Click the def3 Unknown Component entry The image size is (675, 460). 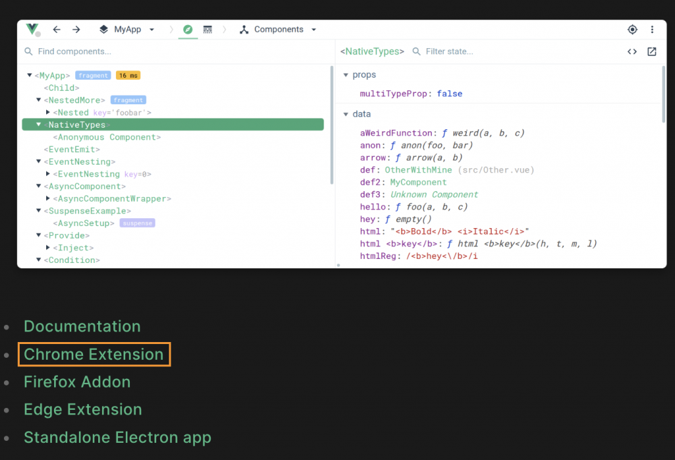[x=419, y=194]
